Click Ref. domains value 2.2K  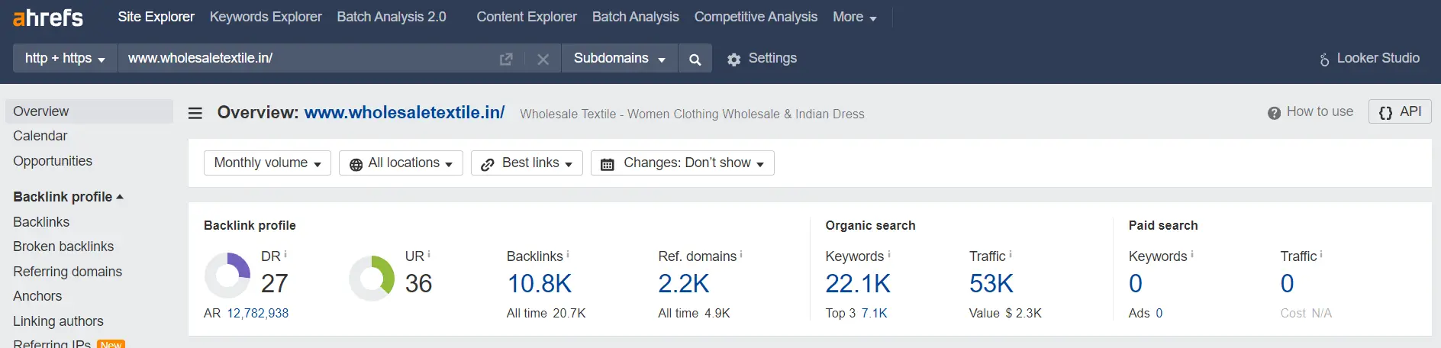click(684, 284)
